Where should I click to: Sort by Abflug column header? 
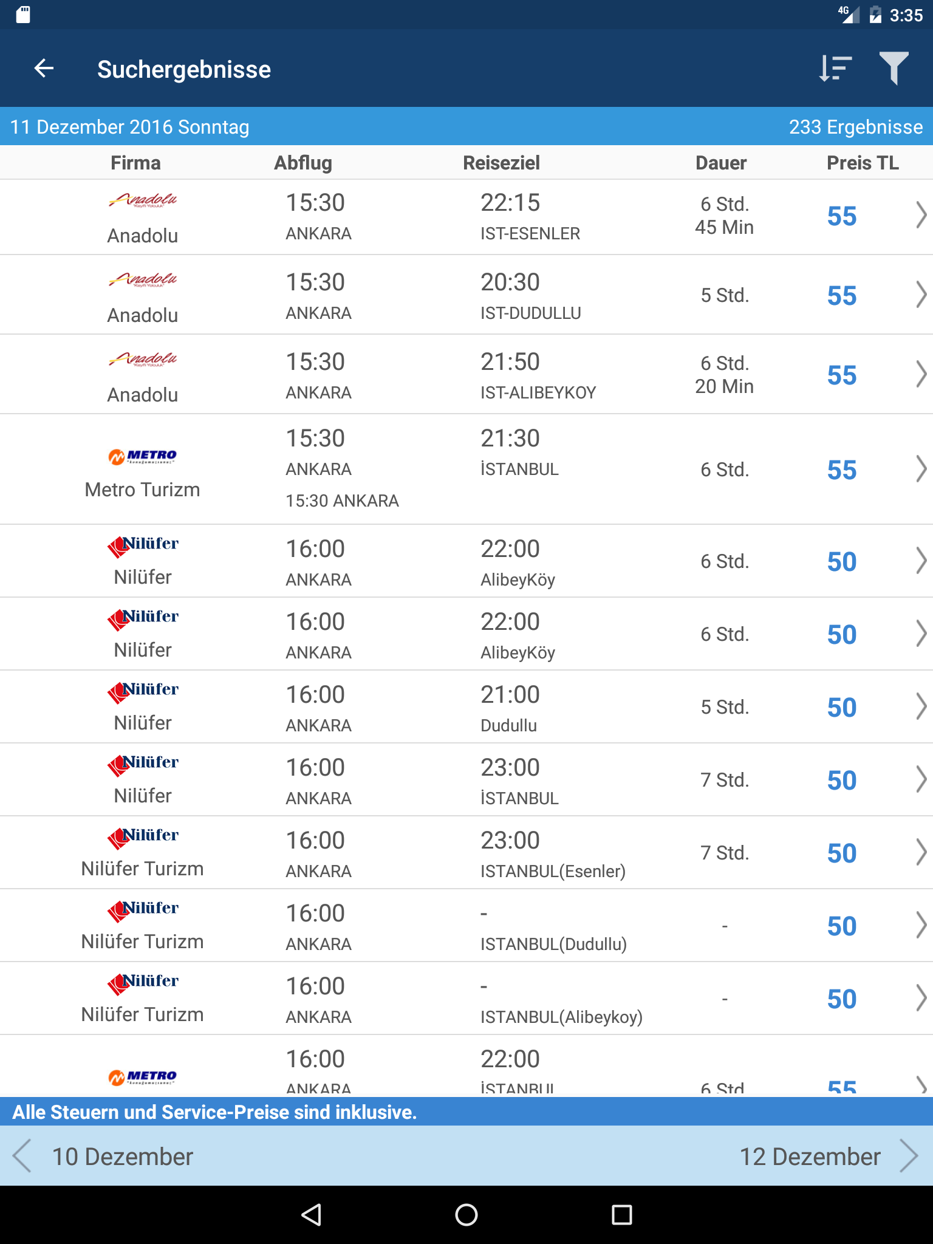coord(303,163)
